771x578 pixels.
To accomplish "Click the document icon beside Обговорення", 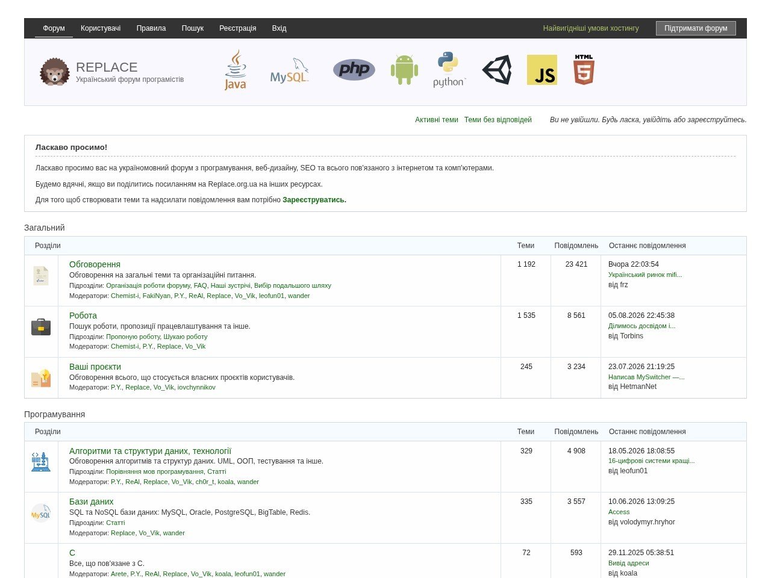I will (41, 276).
